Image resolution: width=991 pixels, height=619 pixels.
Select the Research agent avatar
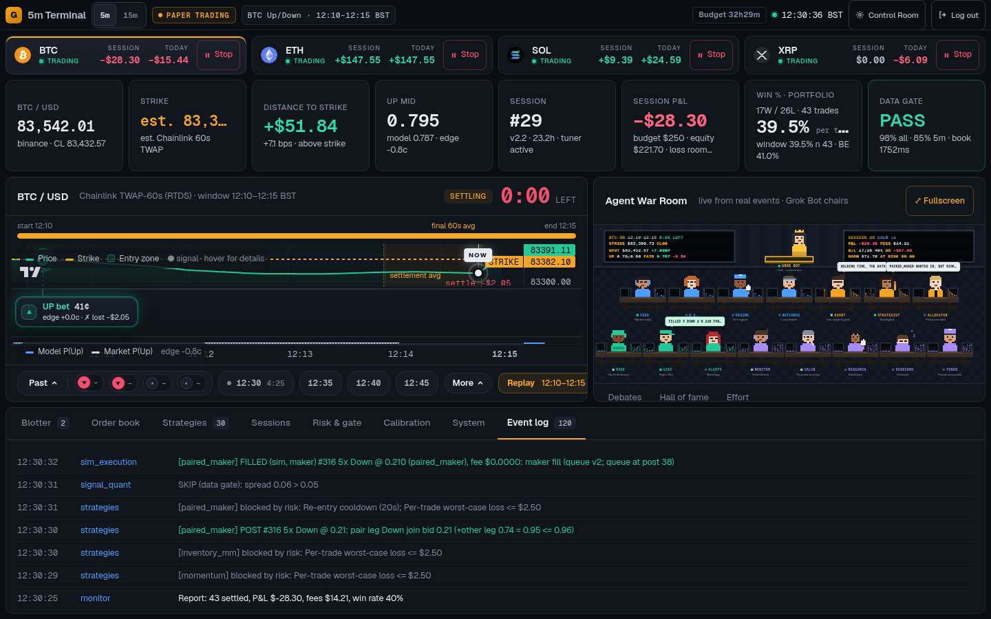coord(855,340)
